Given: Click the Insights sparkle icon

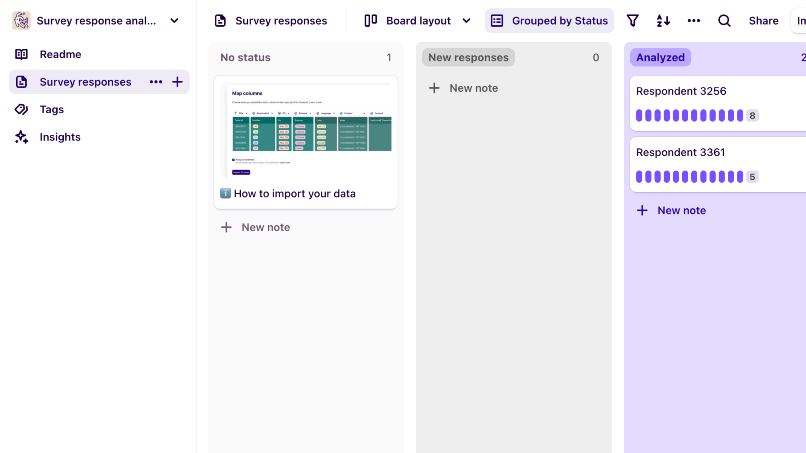Looking at the screenshot, I should point(22,137).
